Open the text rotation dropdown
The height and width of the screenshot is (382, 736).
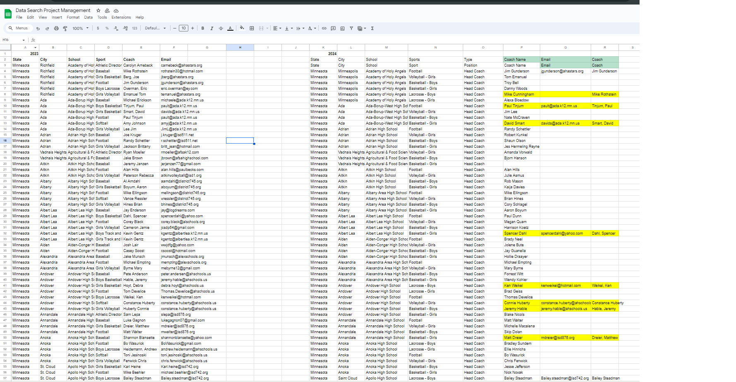[x=312, y=29]
